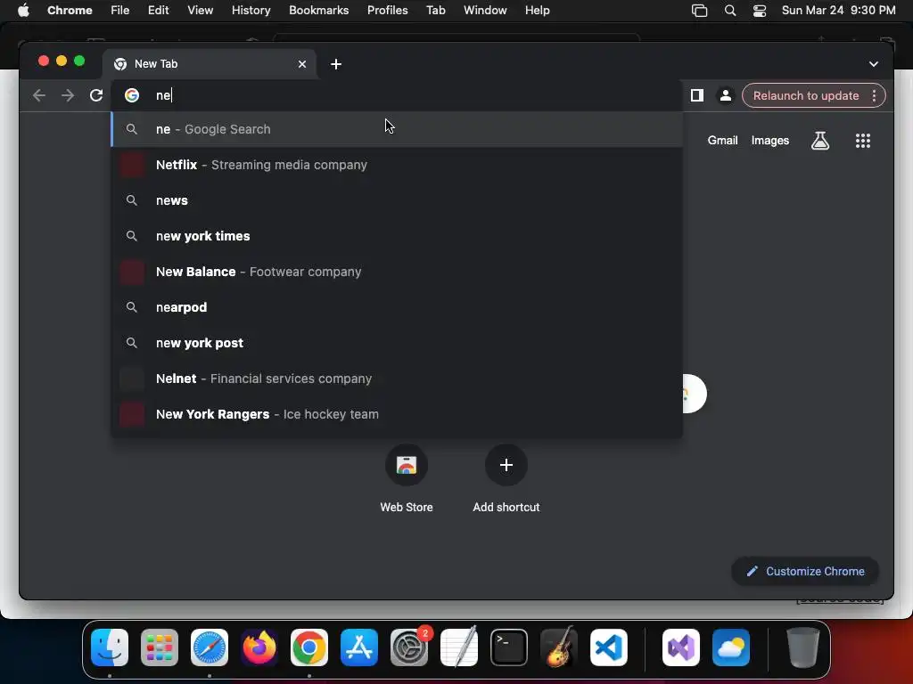
Task: Open the File menu
Action: pos(120,11)
